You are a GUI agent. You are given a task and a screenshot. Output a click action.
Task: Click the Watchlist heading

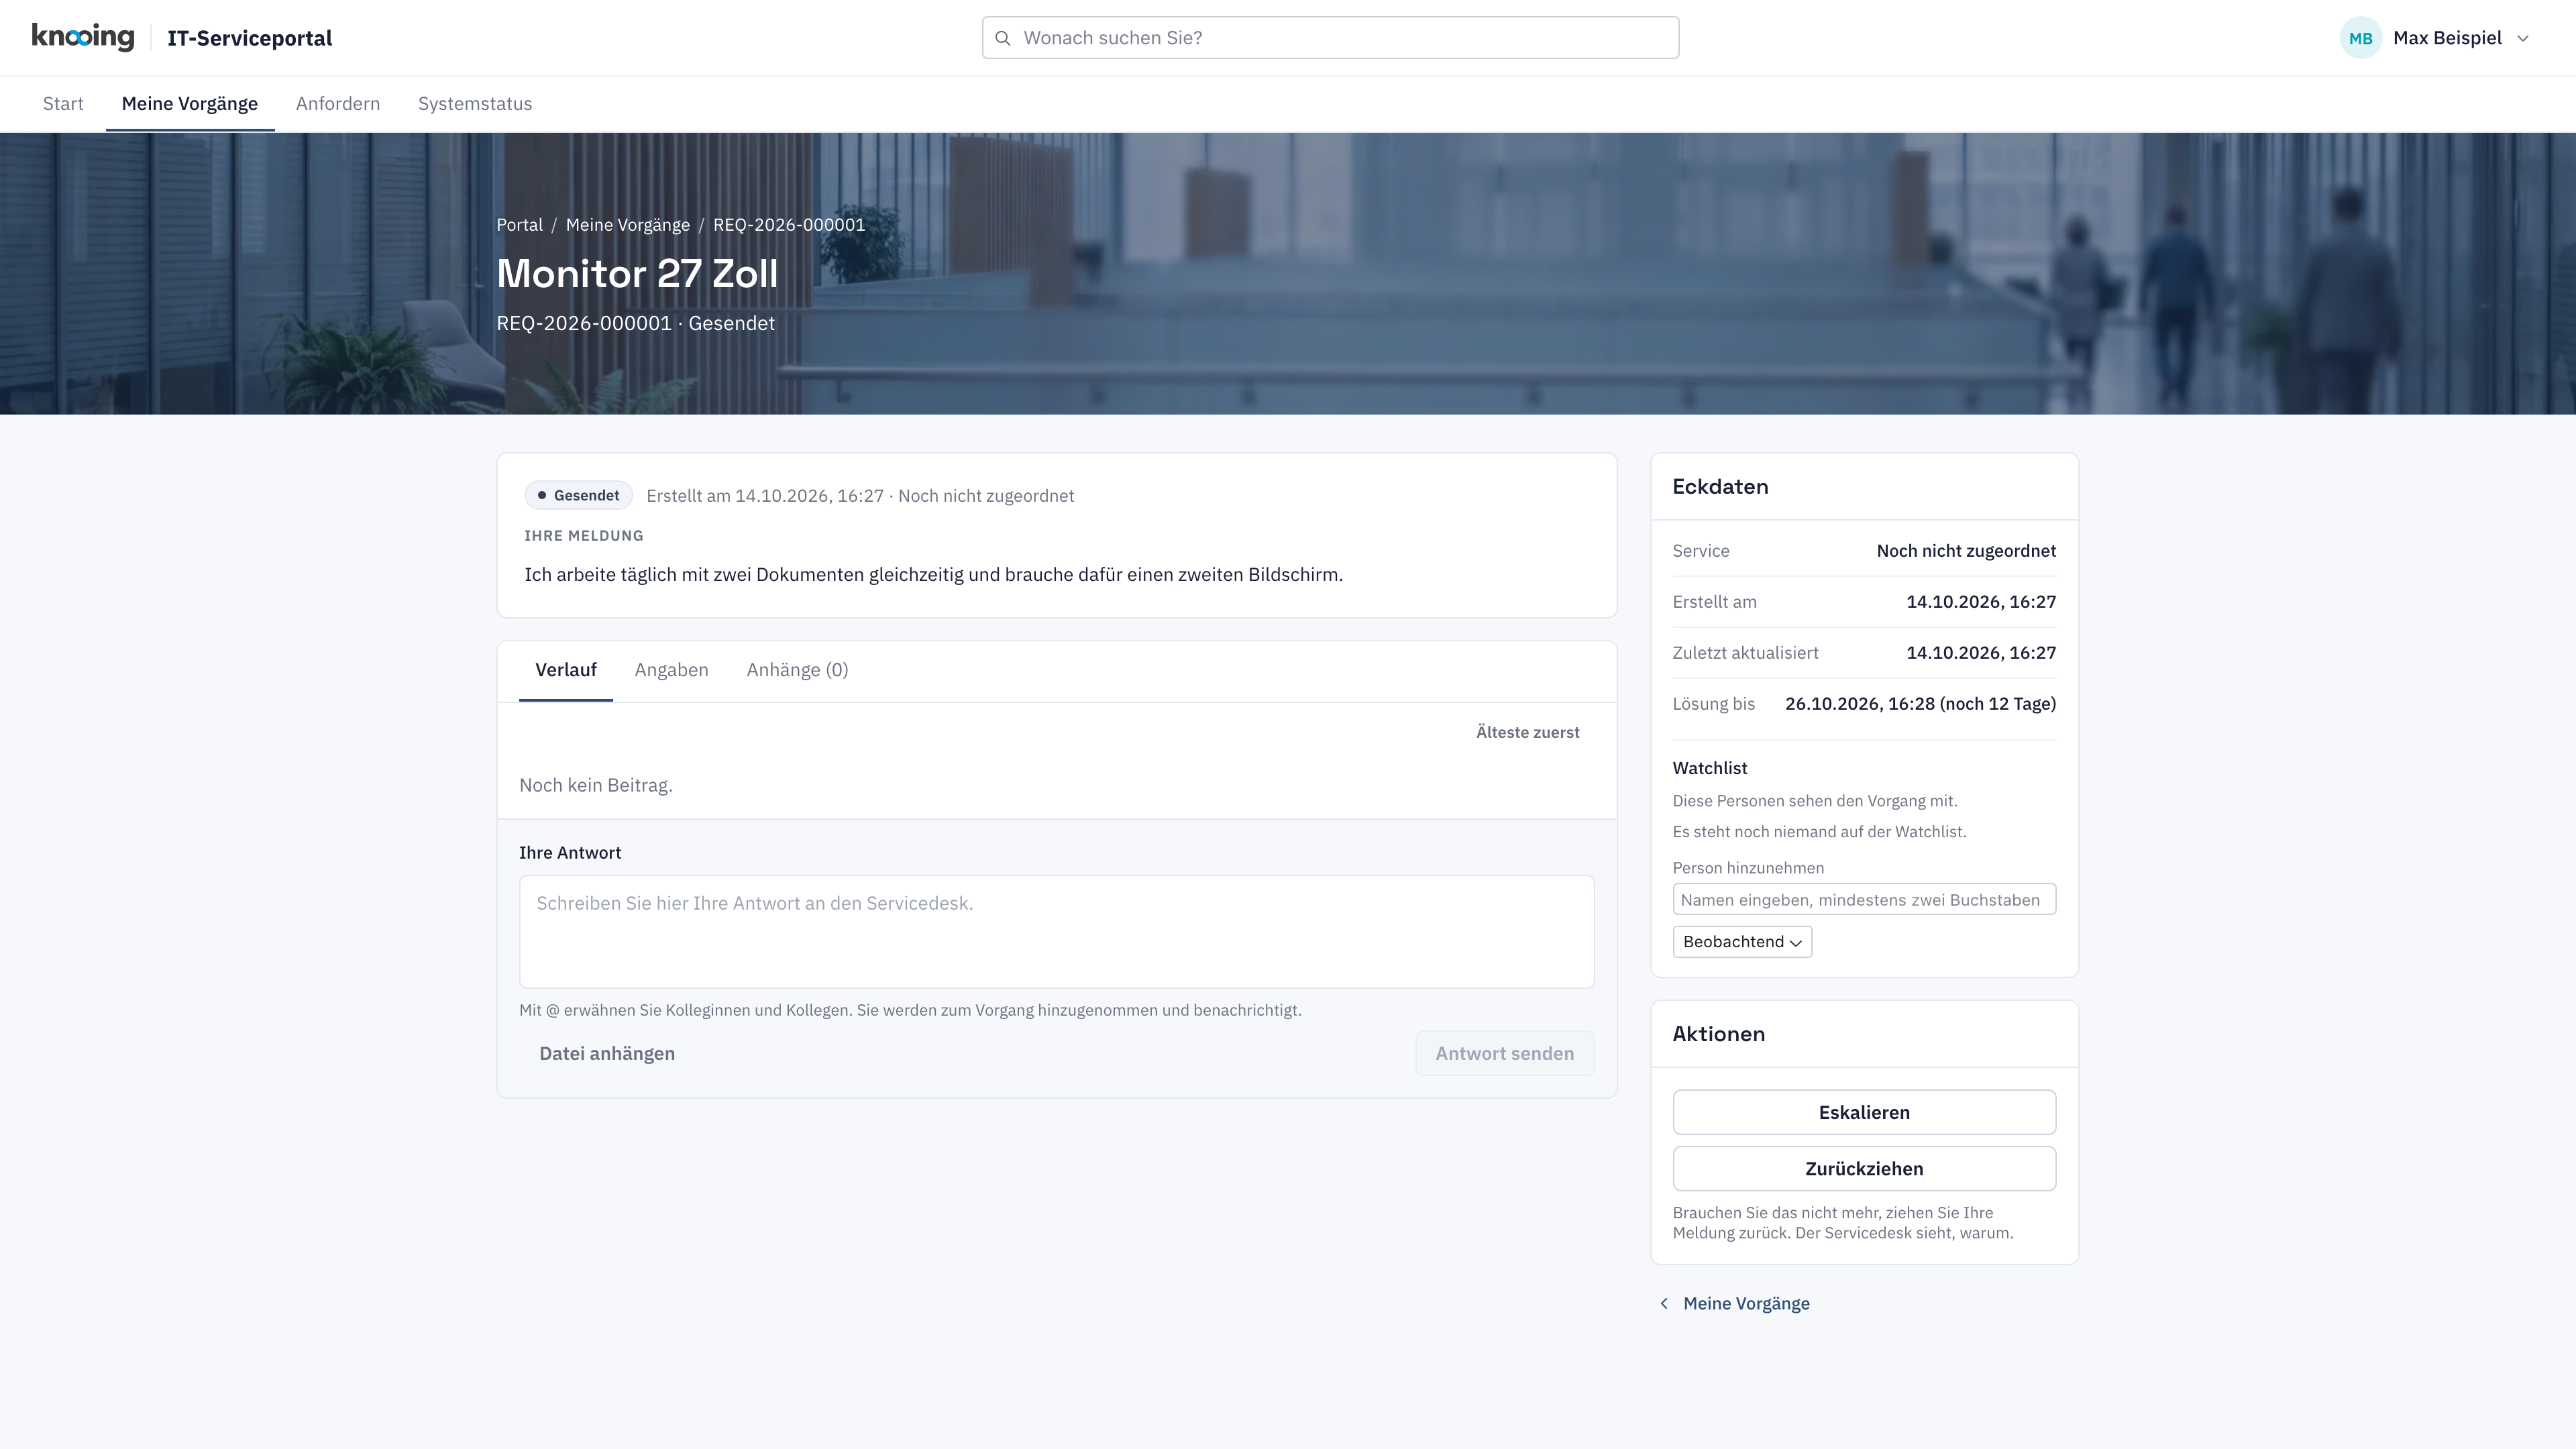point(1710,768)
